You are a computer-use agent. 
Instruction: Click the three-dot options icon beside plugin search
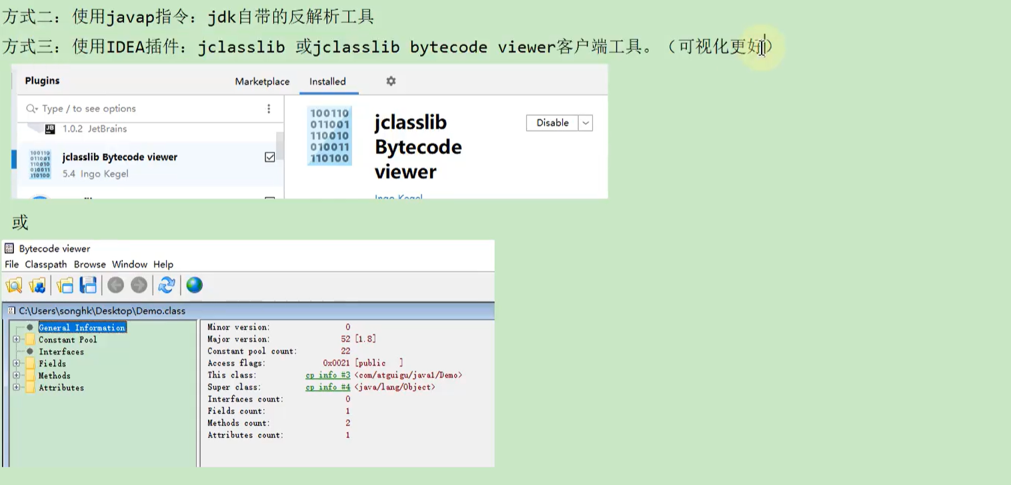tap(269, 109)
